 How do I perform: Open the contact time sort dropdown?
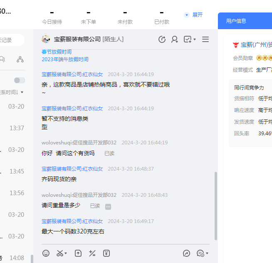[12, 92]
